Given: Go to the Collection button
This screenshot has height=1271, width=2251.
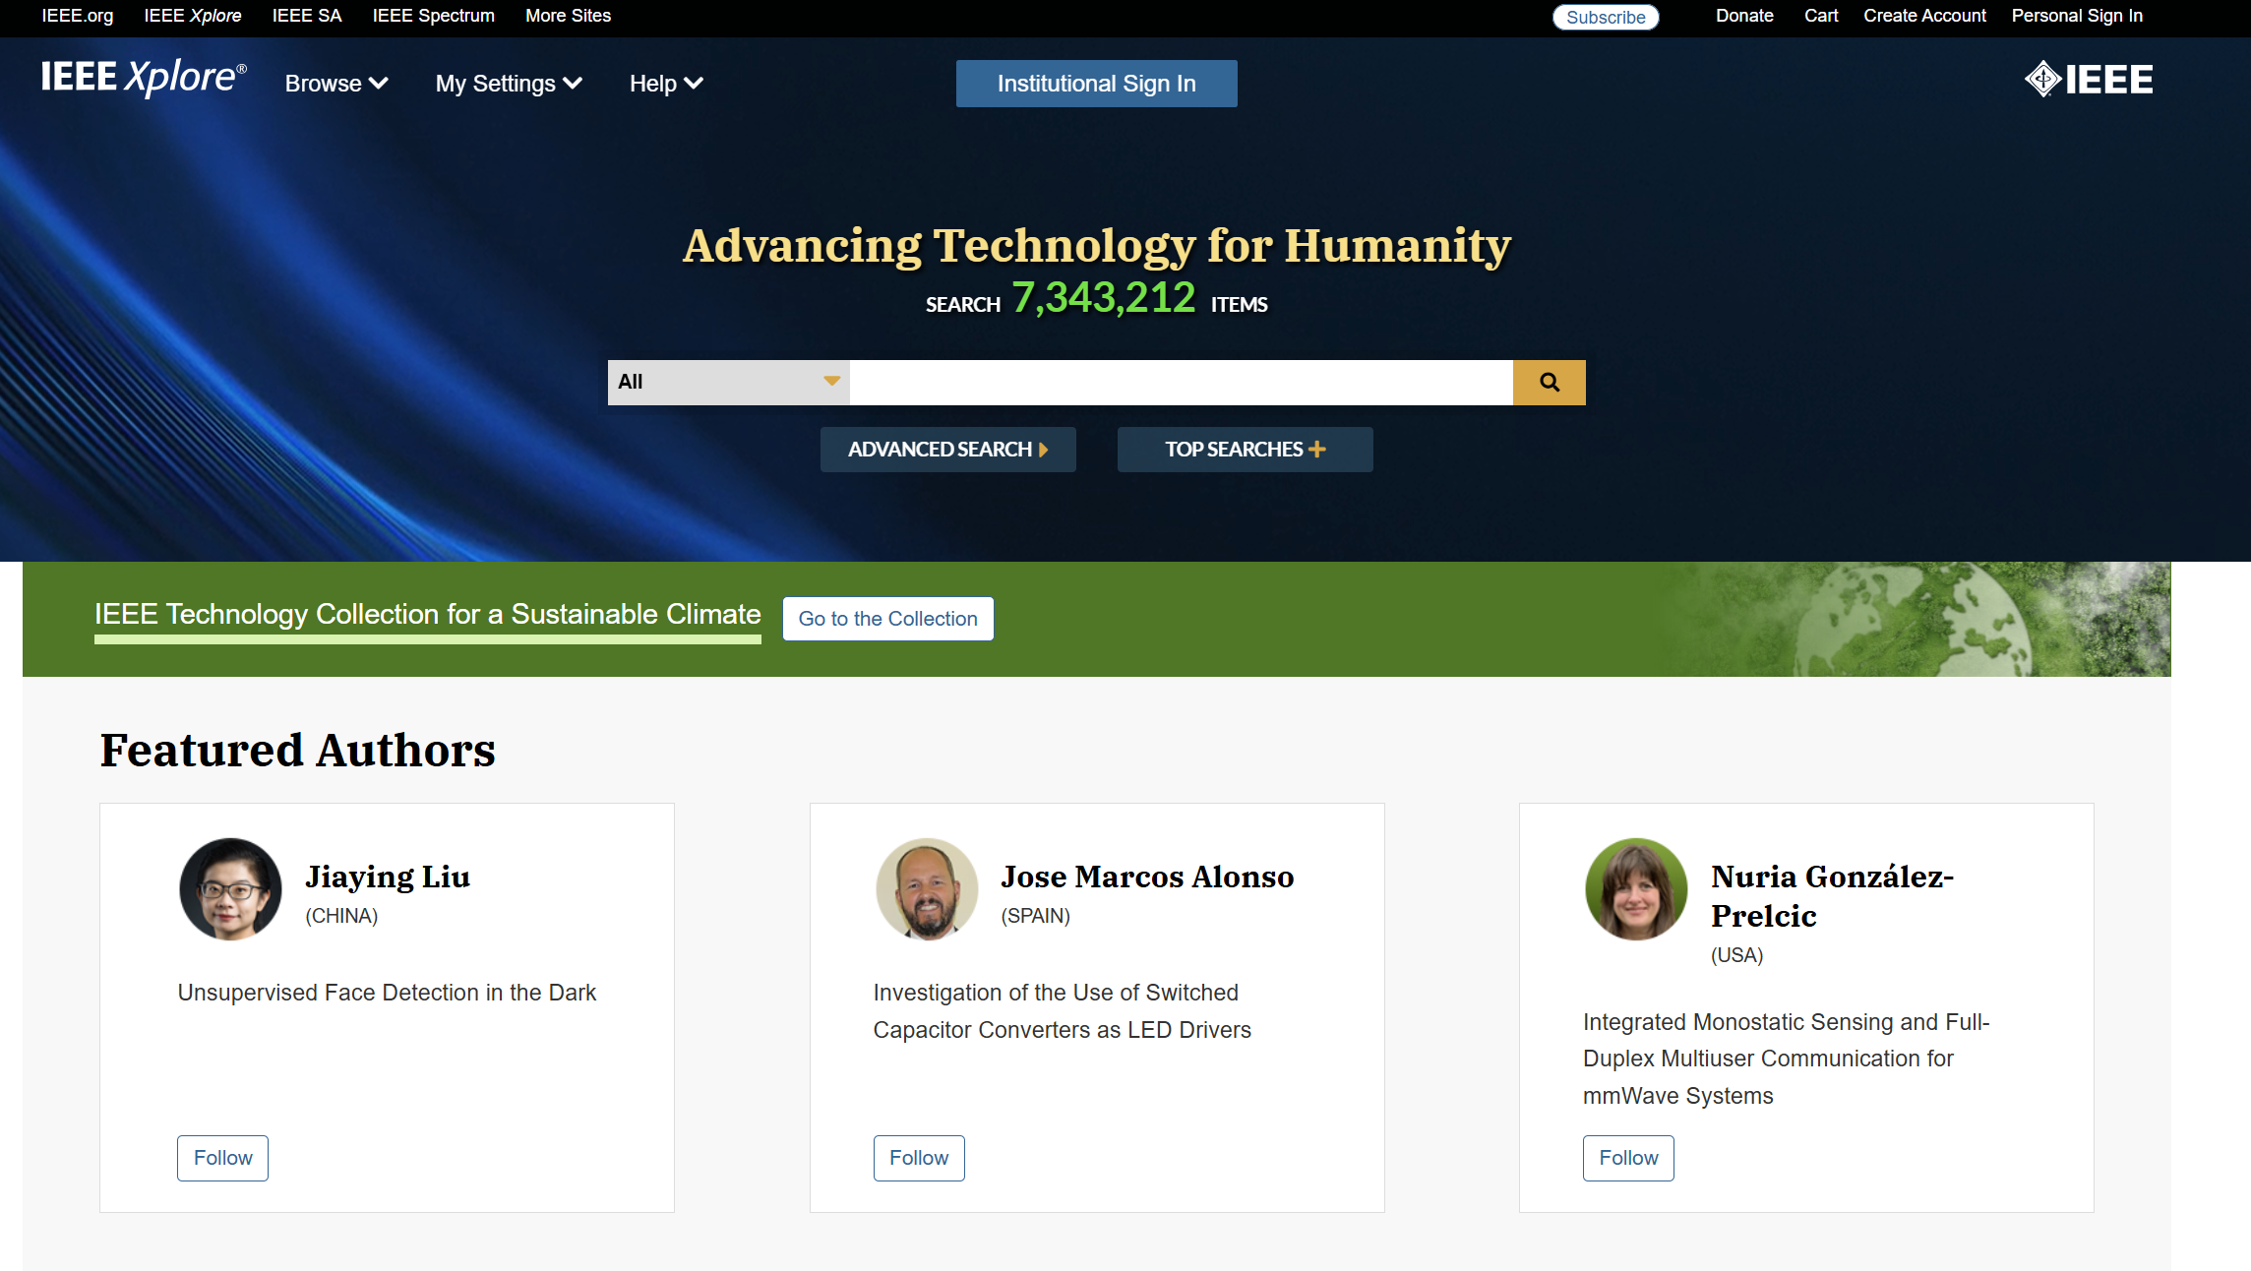Looking at the screenshot, I should point(887,619).
